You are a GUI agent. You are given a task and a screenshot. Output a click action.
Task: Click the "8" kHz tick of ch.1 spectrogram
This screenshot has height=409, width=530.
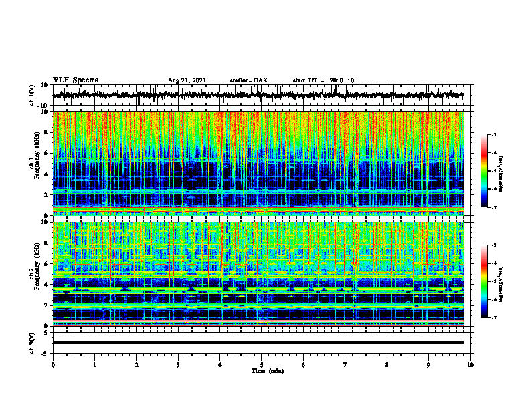47,132
